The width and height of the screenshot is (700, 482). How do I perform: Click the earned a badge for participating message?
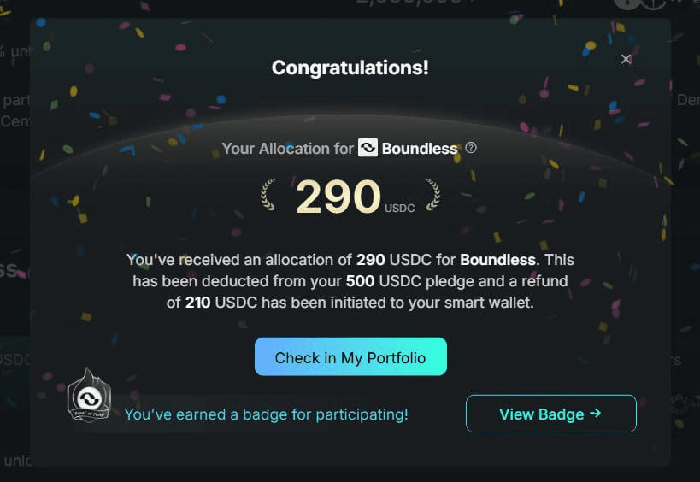pos(266,414)
